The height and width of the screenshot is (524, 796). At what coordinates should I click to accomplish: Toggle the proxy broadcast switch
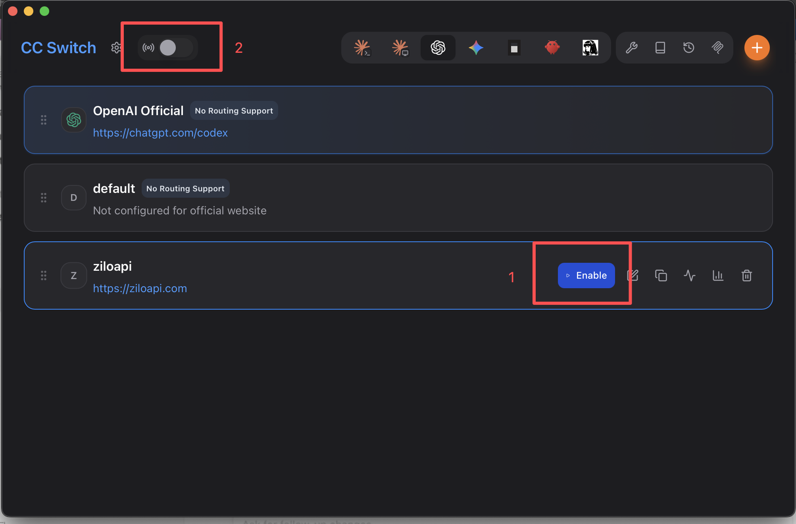(x=176, y=48)
